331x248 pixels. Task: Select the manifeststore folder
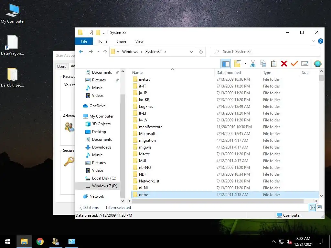225,127
